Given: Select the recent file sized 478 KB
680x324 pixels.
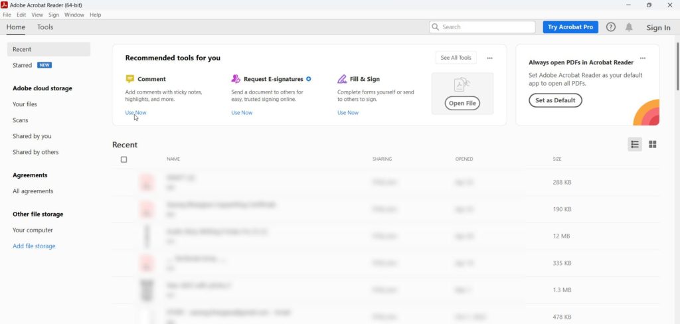Looking at the screenshot, I should pyautogui.click(x=386, y=314).
